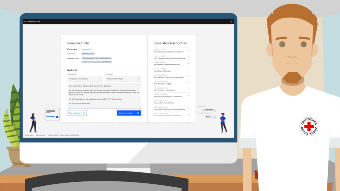The height and width of the screenshot is (191, 340).
Task: Open the Transport ins Krankenhaus template dropdown
Action: click(x=85, y=79)
